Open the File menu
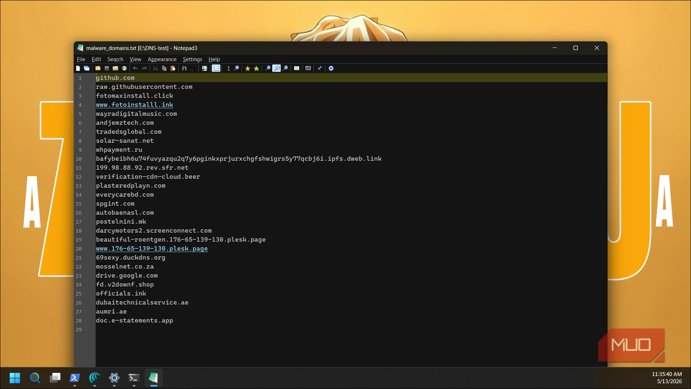The width and height of the screenshot is (691, 389). click(81, 59)
